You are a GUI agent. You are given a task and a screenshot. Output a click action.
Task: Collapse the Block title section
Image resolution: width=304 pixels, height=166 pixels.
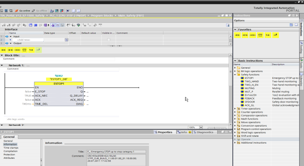coord(2,55)
